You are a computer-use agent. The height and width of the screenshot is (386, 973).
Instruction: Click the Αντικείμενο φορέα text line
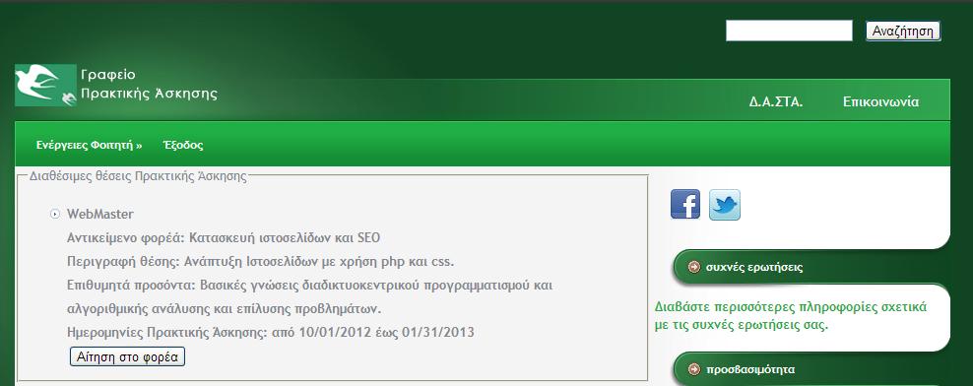pos(224,237)
